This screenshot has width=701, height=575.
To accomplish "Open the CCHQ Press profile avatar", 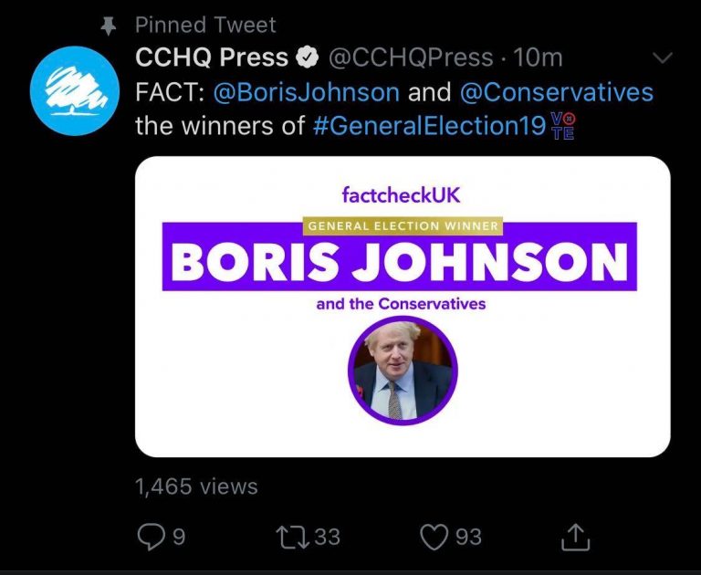I will pyautogui.click(x=71, y=89).
